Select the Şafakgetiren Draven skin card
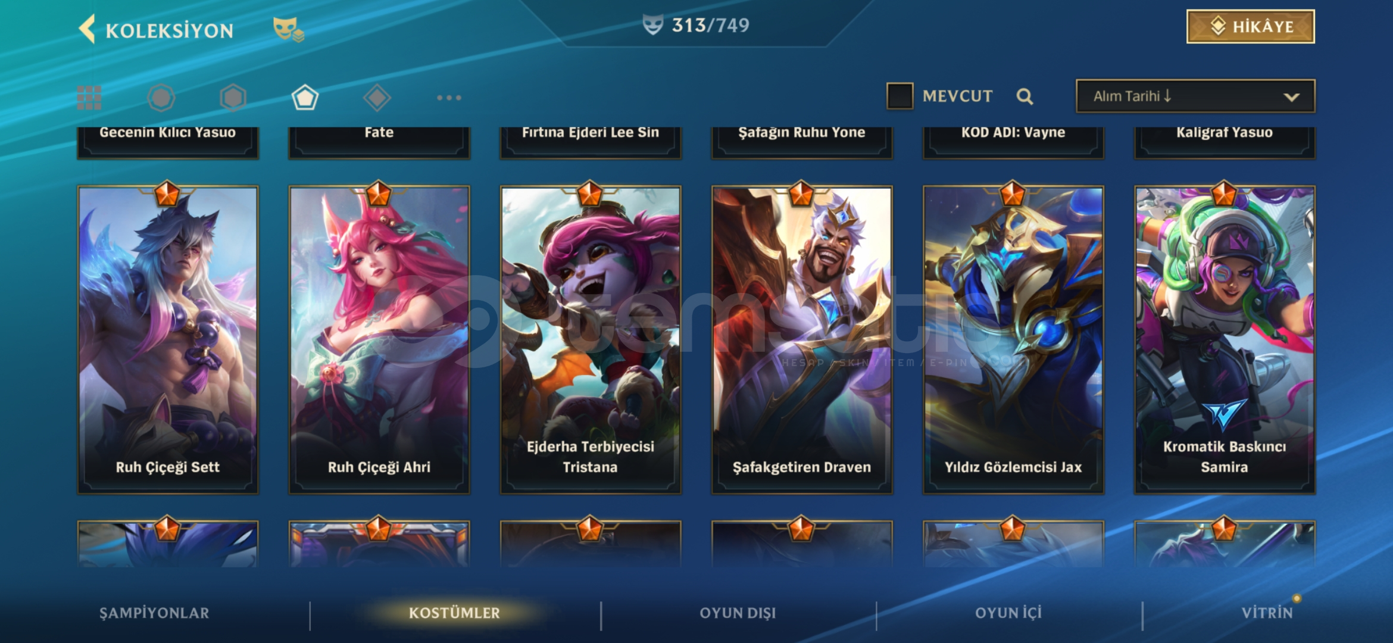Image resolution: width=1393 pixels, height=643 pixels. (x=802, y=339)
